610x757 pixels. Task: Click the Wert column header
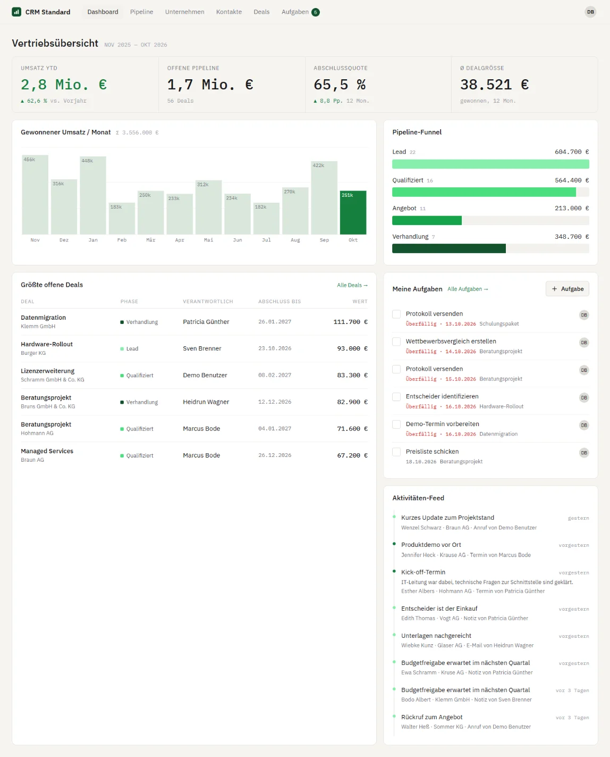(360, 302)
